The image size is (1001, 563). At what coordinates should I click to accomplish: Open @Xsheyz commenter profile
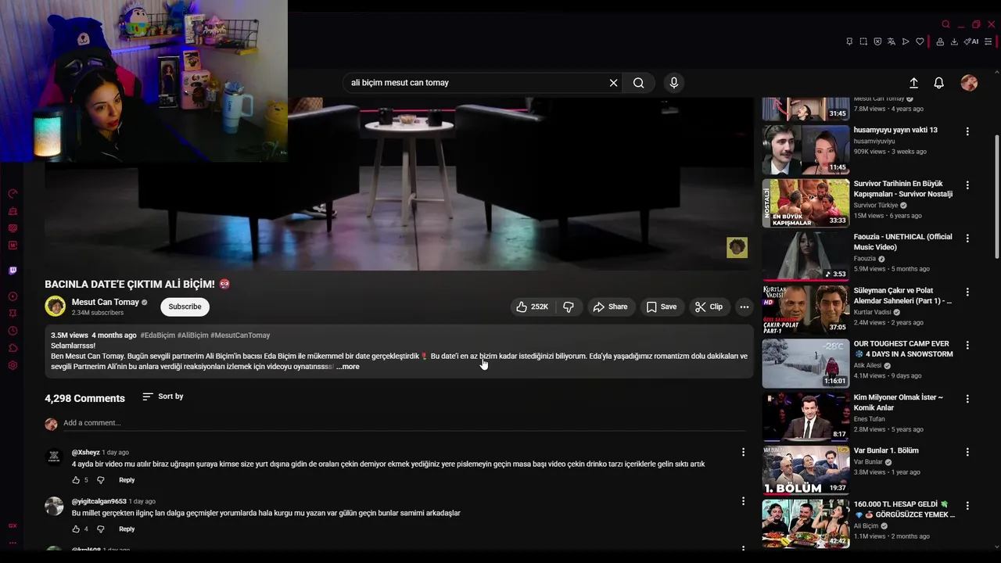point(86,452)
